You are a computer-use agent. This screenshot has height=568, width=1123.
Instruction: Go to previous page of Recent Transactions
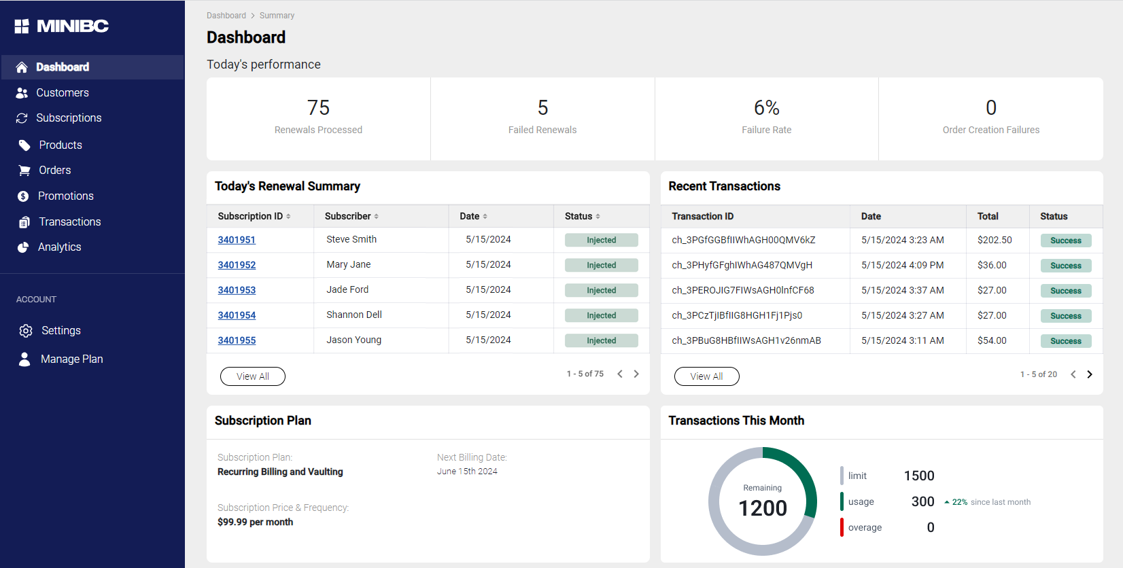1073,374
